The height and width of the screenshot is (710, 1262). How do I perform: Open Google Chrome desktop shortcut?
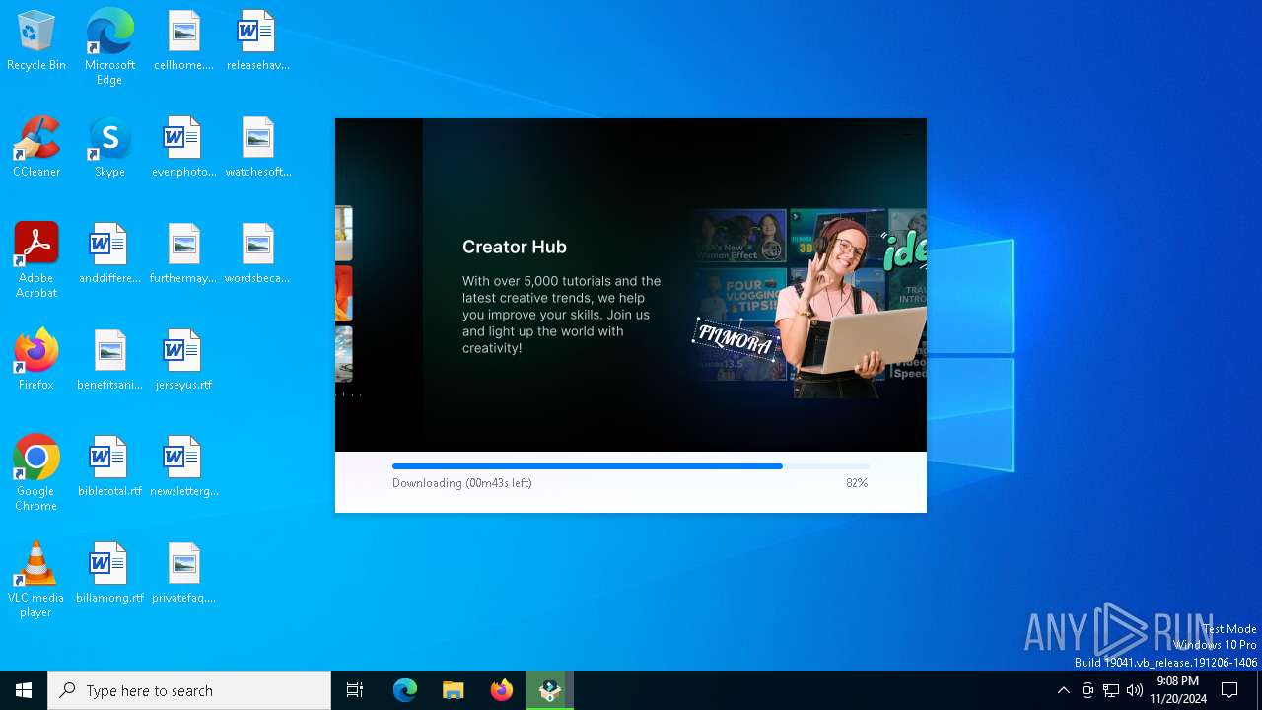pyautogui.click(x=36, y=473)
